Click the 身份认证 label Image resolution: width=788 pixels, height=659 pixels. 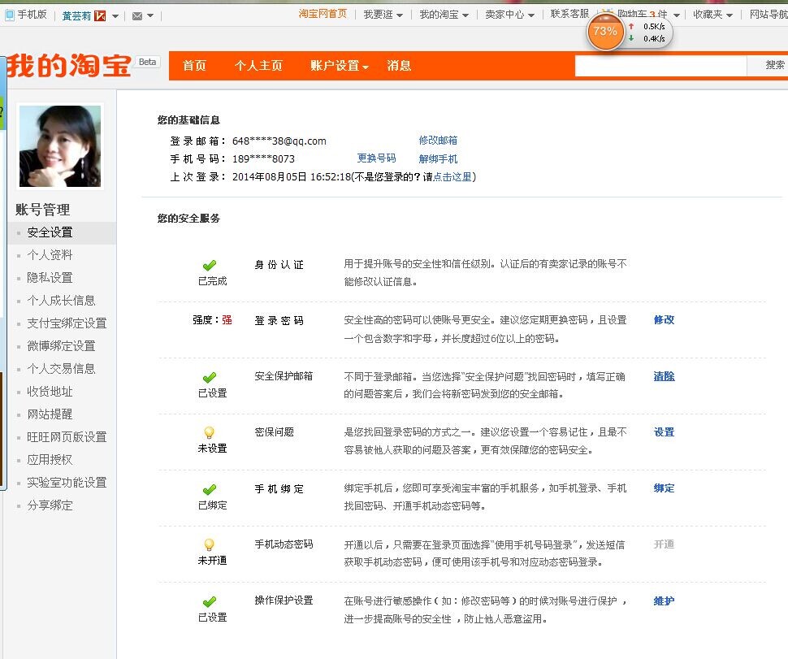point(279,265)
